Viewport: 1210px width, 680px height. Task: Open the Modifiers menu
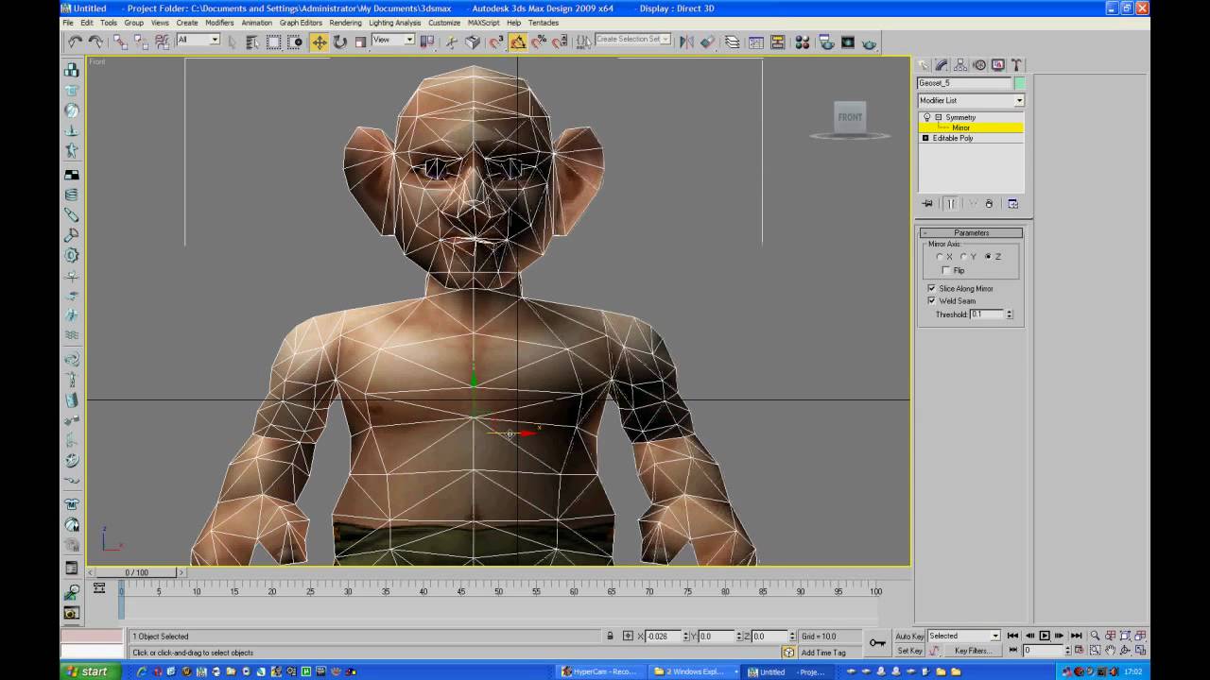219,23
